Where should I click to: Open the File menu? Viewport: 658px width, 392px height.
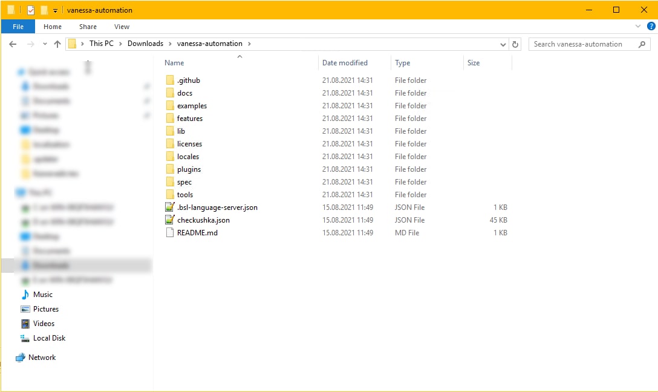point(18,27)
